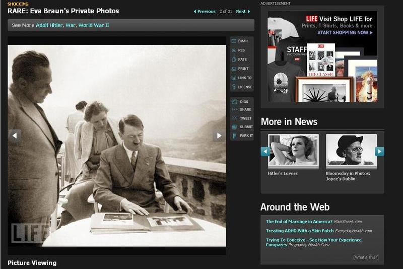Click START SHOPPING NOW in LIFE ad

tap(345, 33)
